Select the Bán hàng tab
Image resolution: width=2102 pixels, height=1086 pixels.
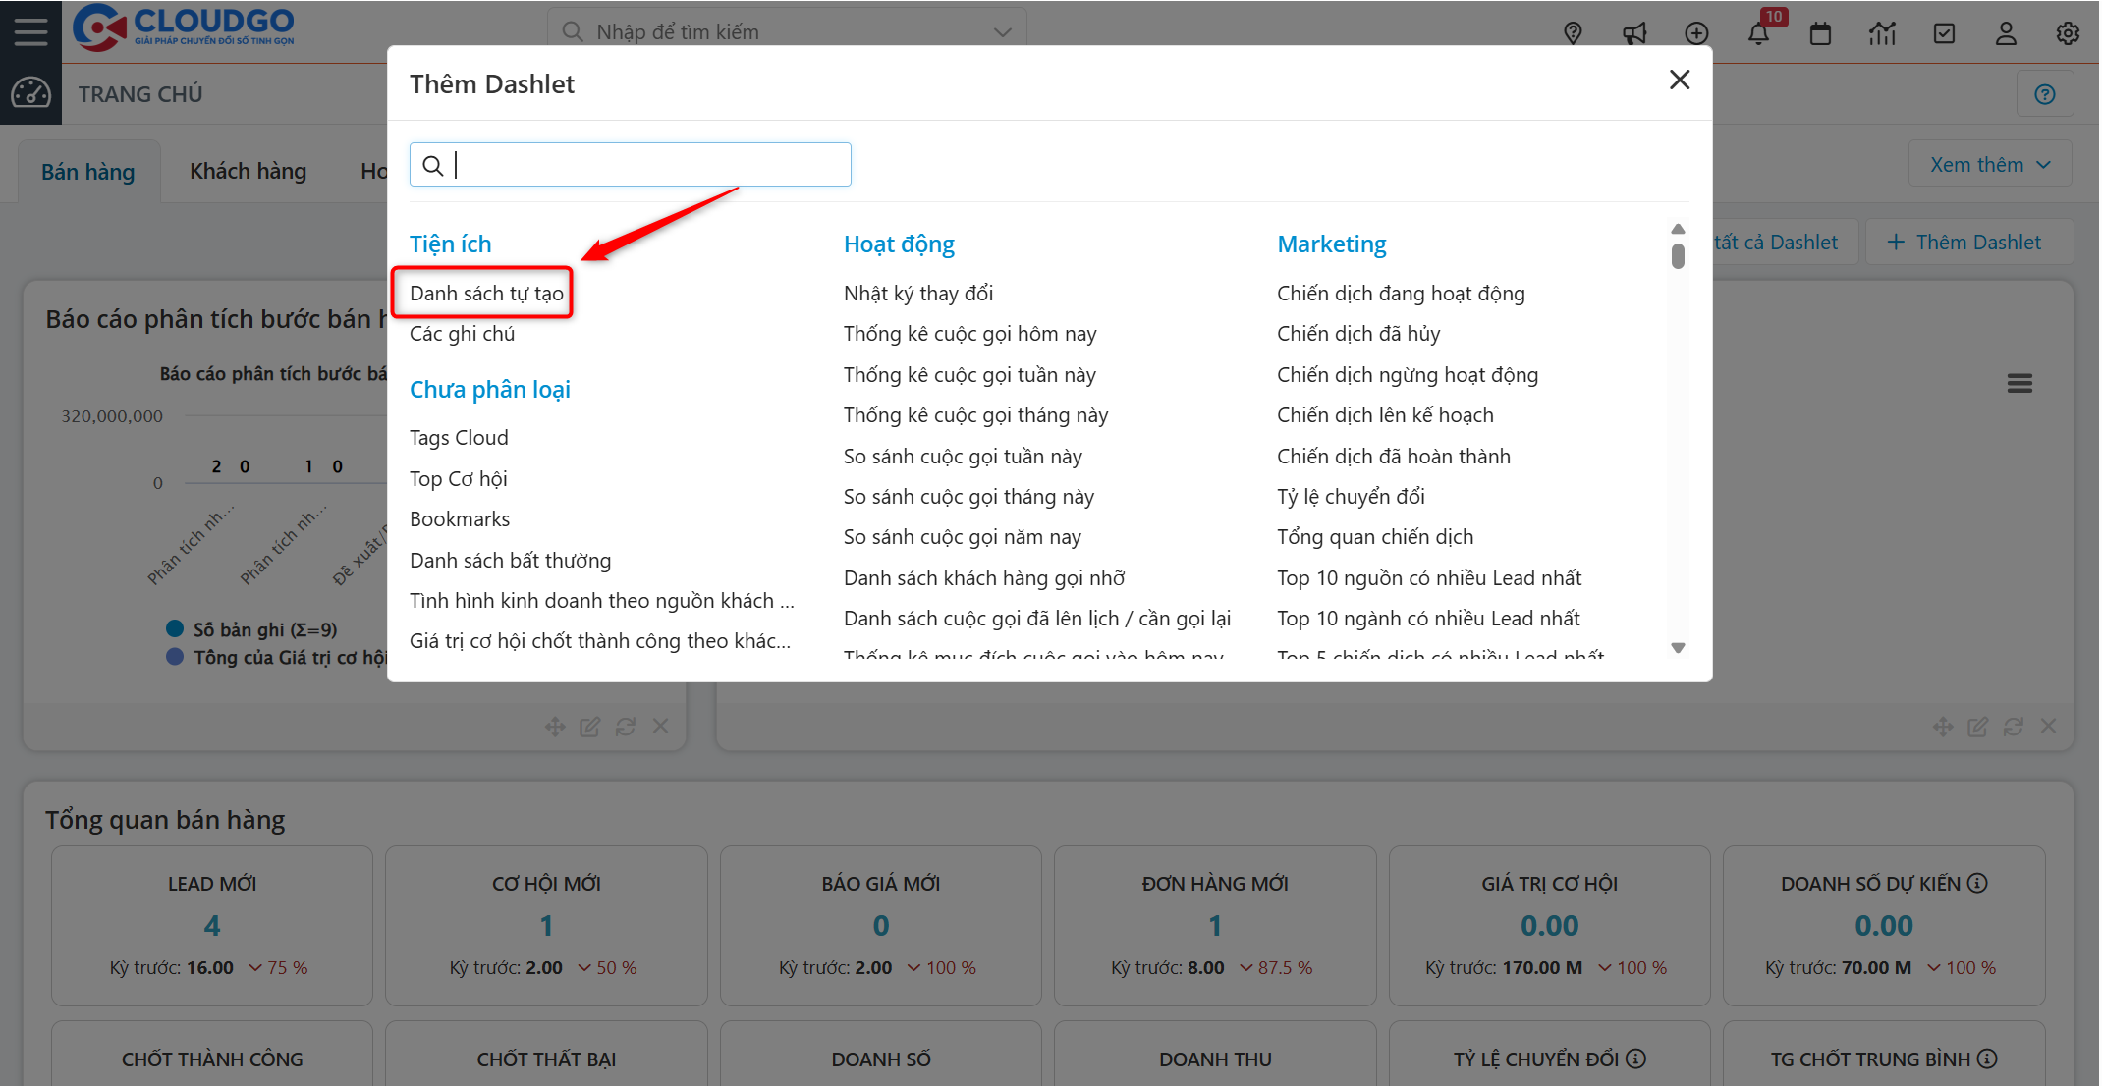point(88,170)
